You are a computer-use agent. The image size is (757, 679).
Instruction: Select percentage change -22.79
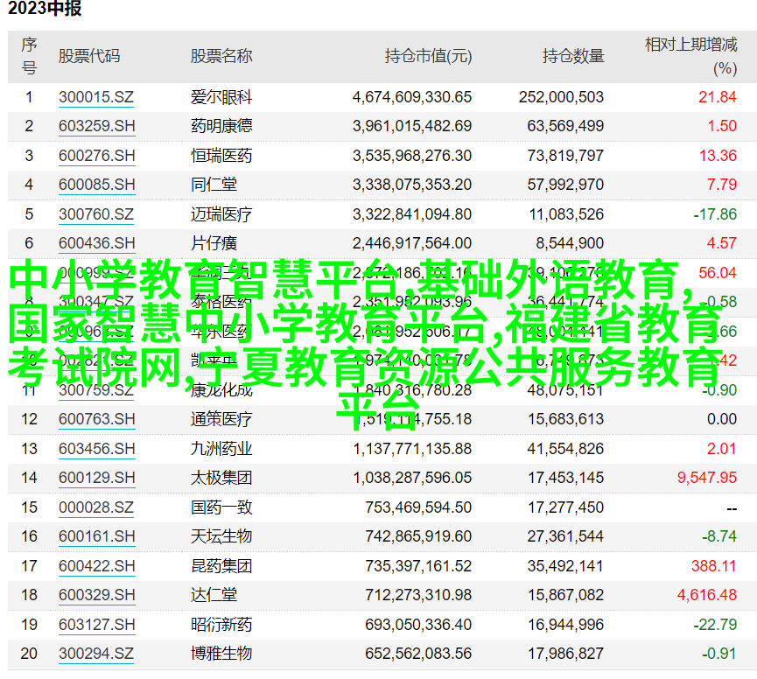click(715, 625)
